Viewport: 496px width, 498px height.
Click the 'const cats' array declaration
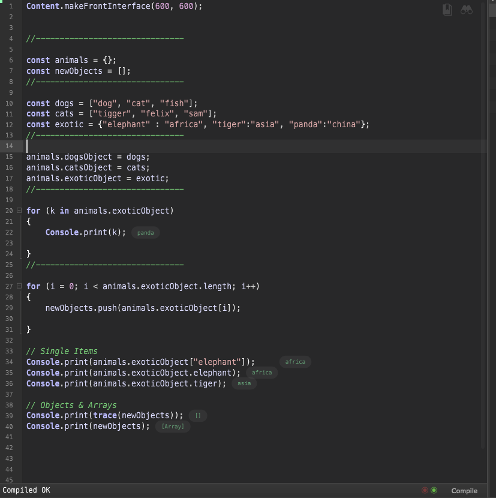point(121,113)
